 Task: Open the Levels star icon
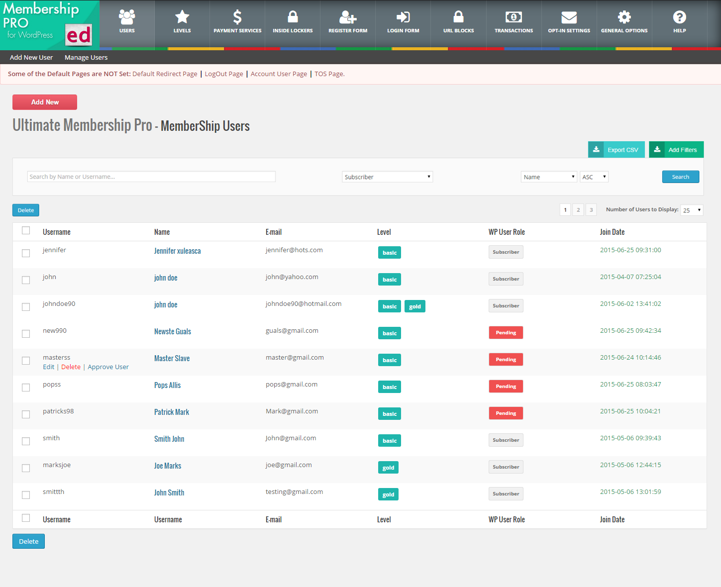pyautogui.click(x=182, y=17)
